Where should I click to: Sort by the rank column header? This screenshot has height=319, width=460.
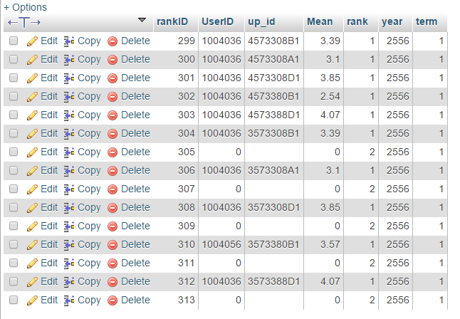pyautogui.click(x=357, y=21)
